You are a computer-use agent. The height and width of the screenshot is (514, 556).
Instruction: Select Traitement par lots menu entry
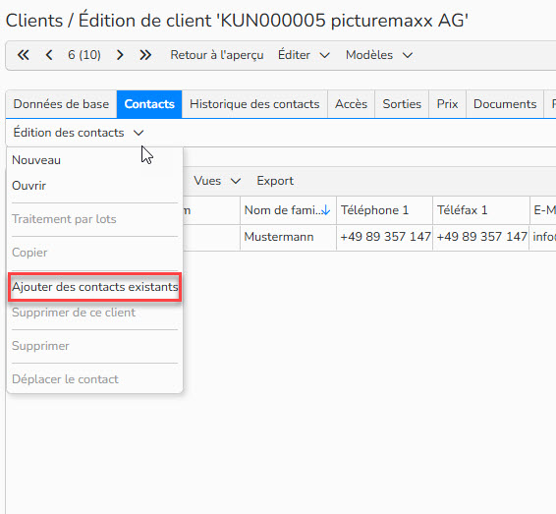tap(94, 219)
